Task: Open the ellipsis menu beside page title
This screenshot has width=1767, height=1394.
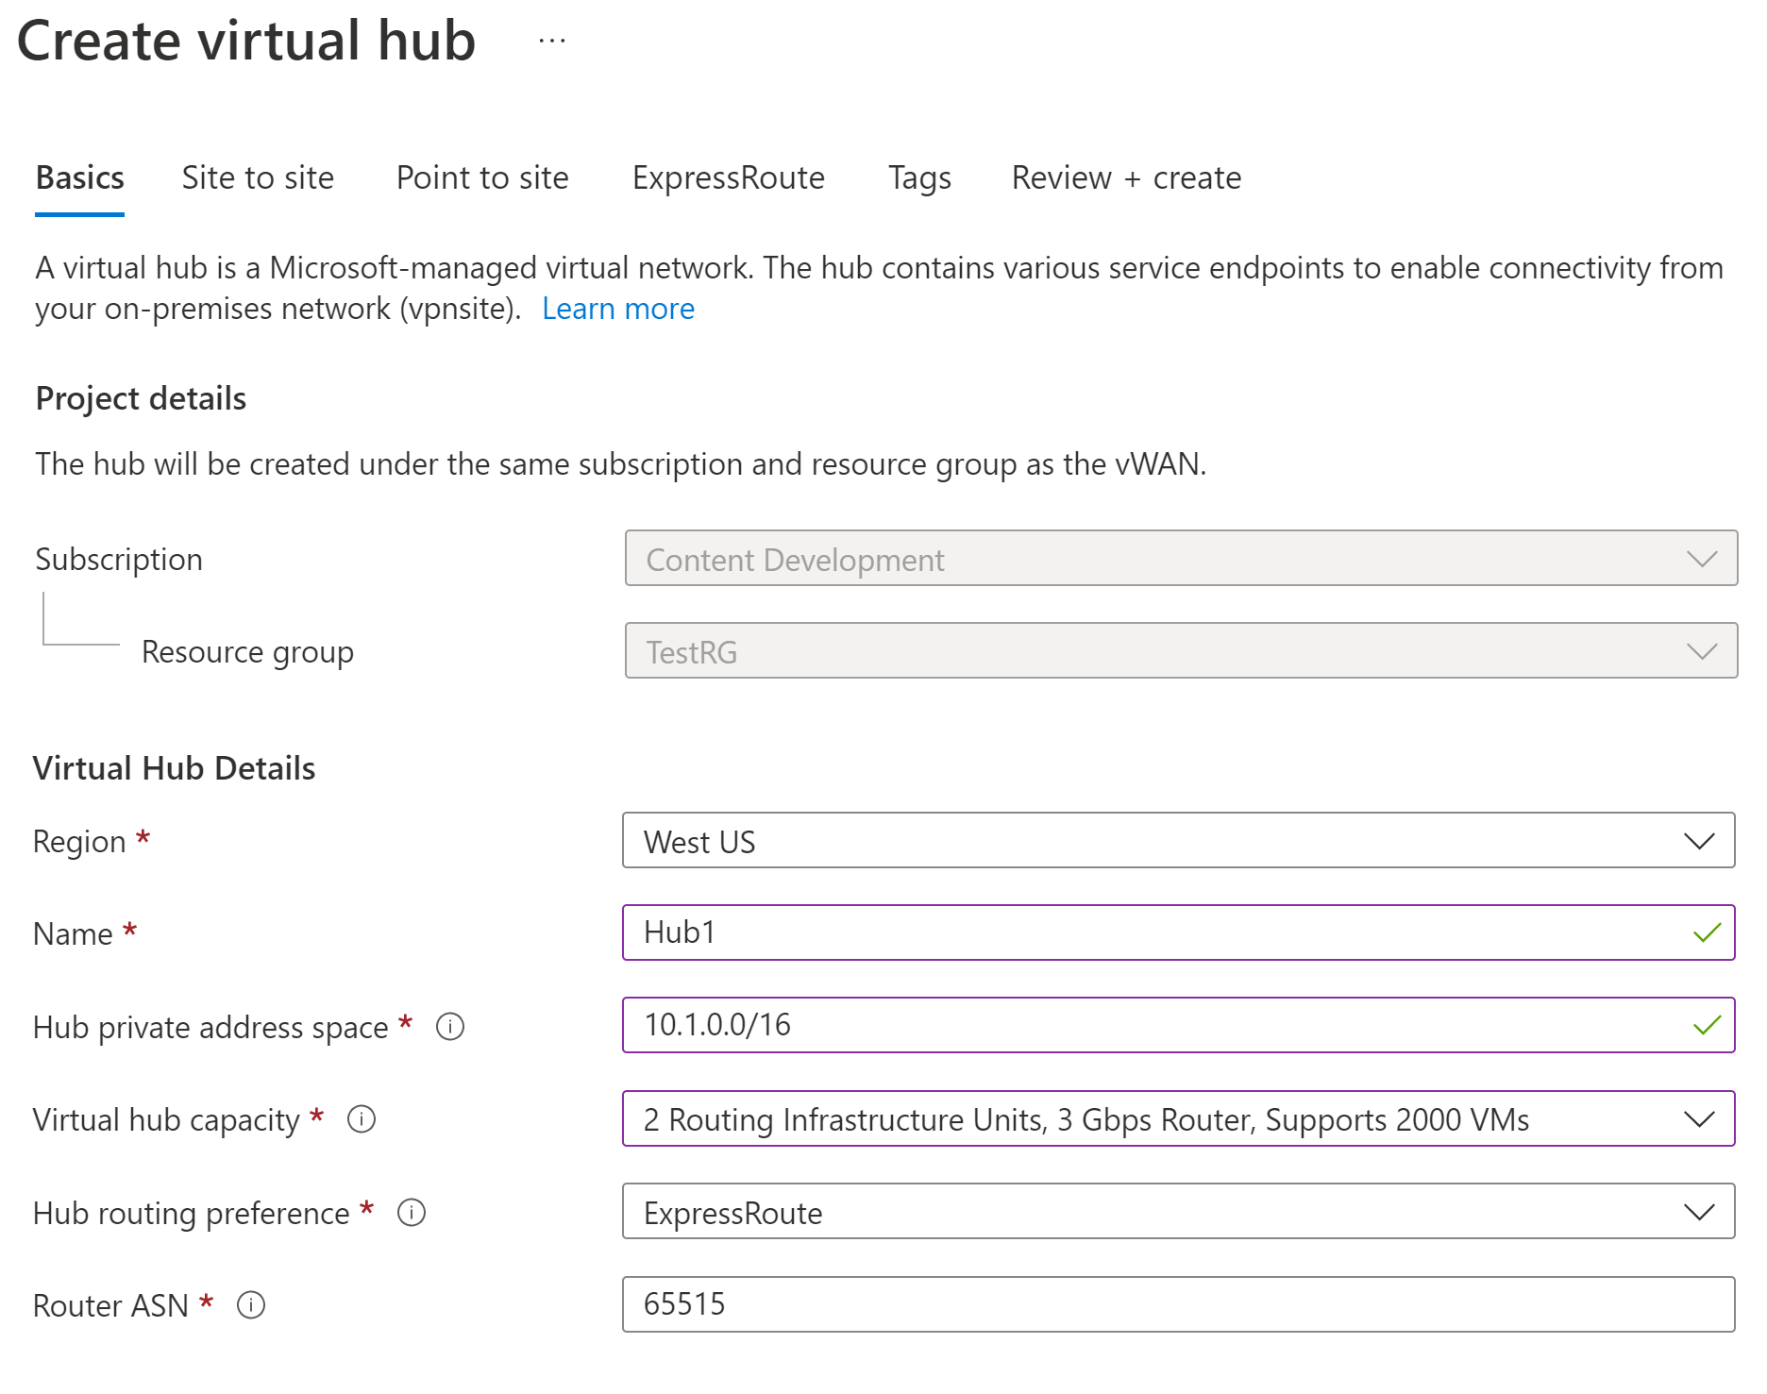Action: tap(552, 41)
